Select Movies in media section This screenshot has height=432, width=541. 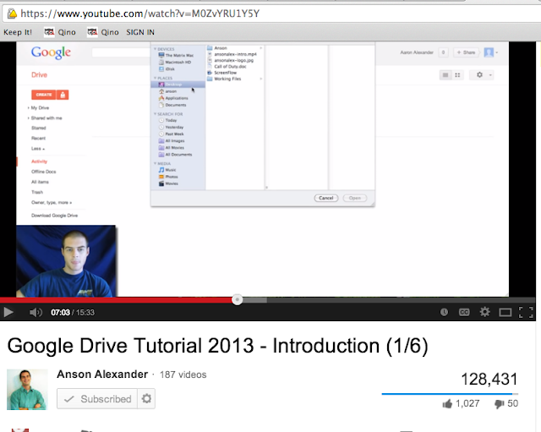coord(168,183)
